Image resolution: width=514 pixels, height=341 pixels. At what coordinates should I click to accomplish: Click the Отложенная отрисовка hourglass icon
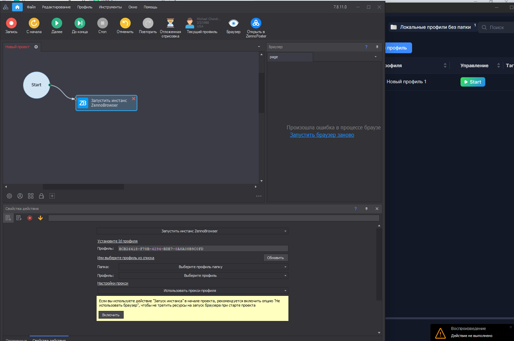[x=170, y=23]
